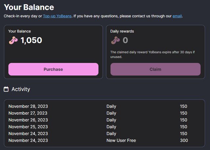Viewport: 210px width, 150px height.
Task: Click the 1,050 balance amount
Action: (31, 40)
